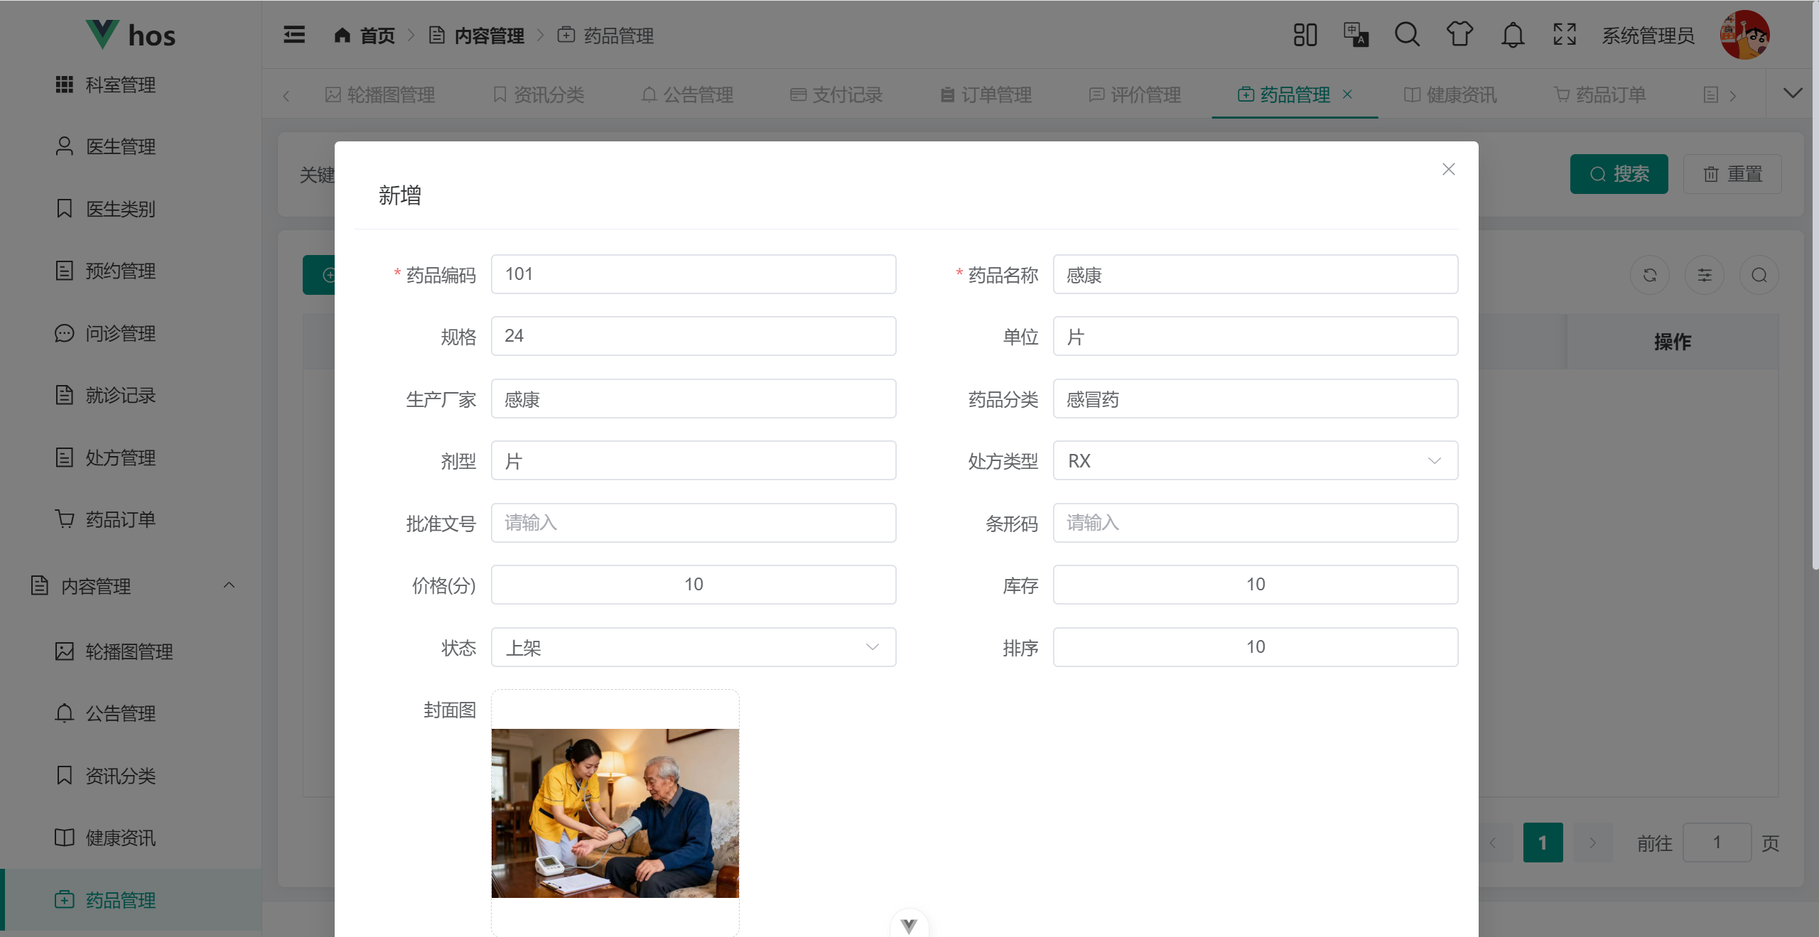1819x937 pixels.
Task: Expand the tabs overflow chevron at right
Action: coord(1793,94)
